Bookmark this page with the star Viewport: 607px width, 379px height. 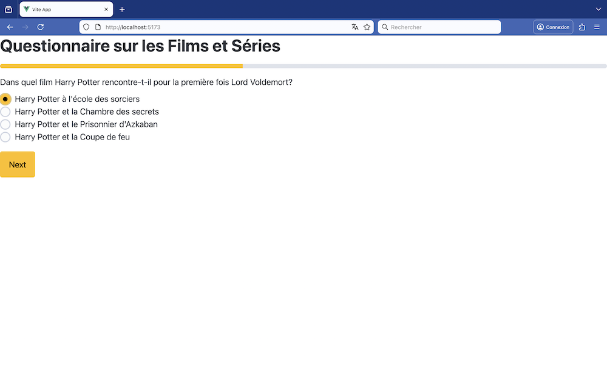[367, 27]
